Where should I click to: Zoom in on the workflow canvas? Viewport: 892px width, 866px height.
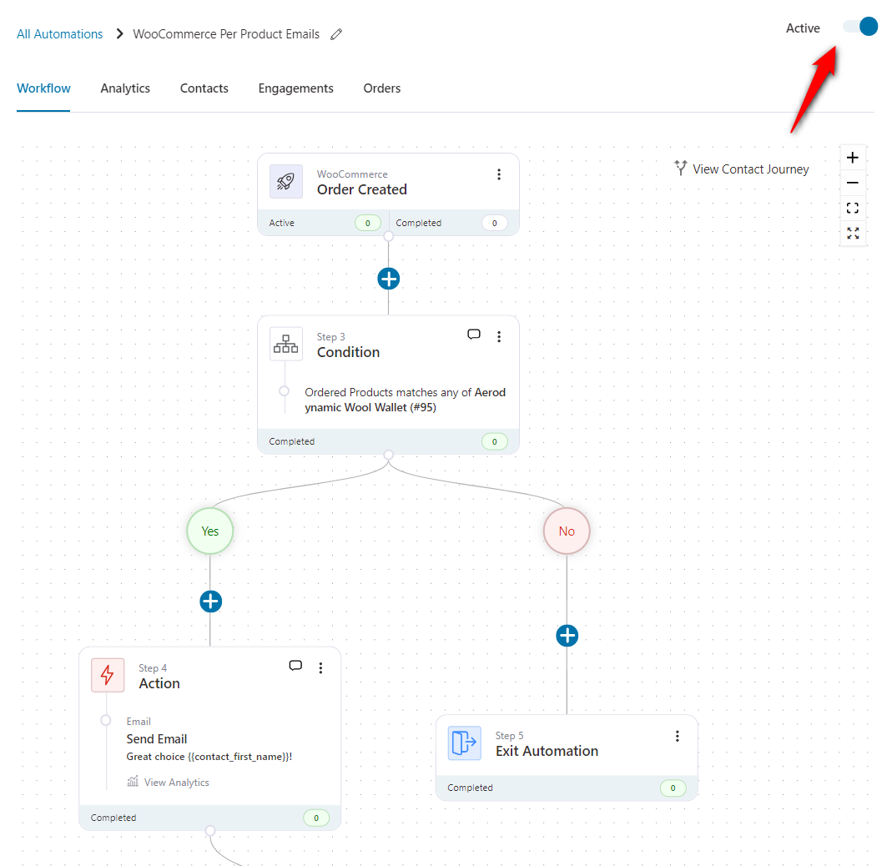852,158
